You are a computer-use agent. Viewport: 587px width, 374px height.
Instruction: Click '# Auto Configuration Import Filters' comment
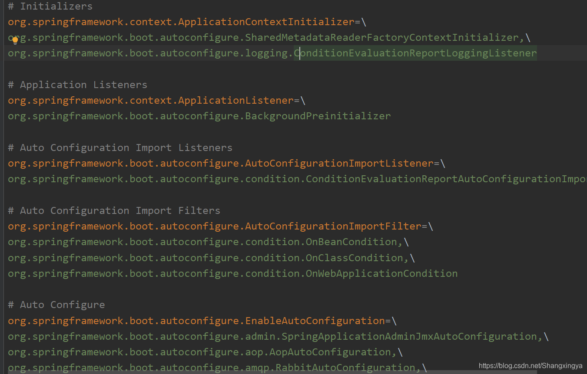tap(114, 211)
